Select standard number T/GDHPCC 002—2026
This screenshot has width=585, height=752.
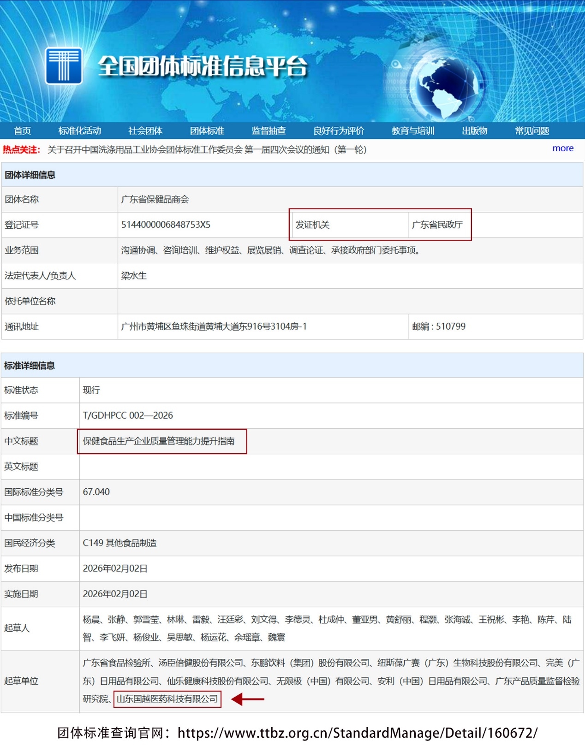128,415
